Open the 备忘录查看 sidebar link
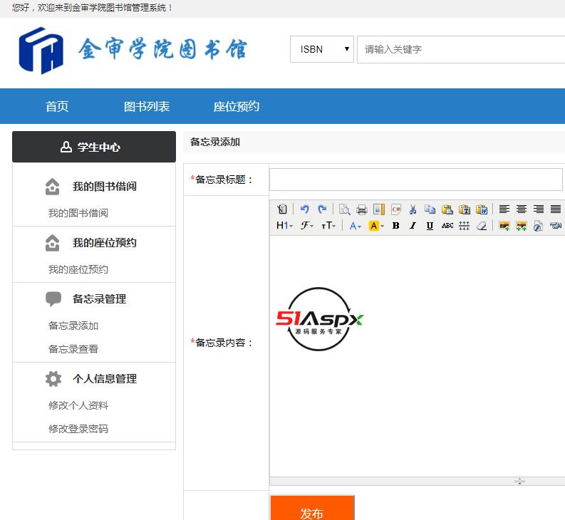This screenshot has height=520, width=565. coord(73,349)
